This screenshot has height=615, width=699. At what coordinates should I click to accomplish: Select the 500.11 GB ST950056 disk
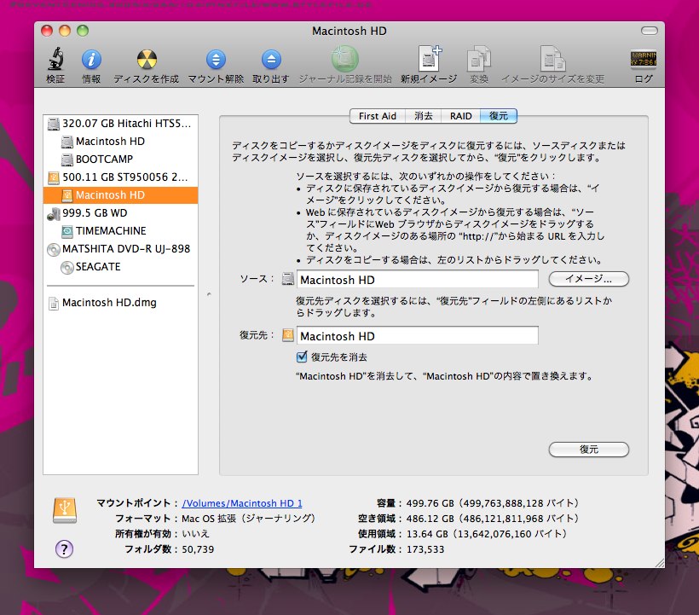click(x=120, y=177)
